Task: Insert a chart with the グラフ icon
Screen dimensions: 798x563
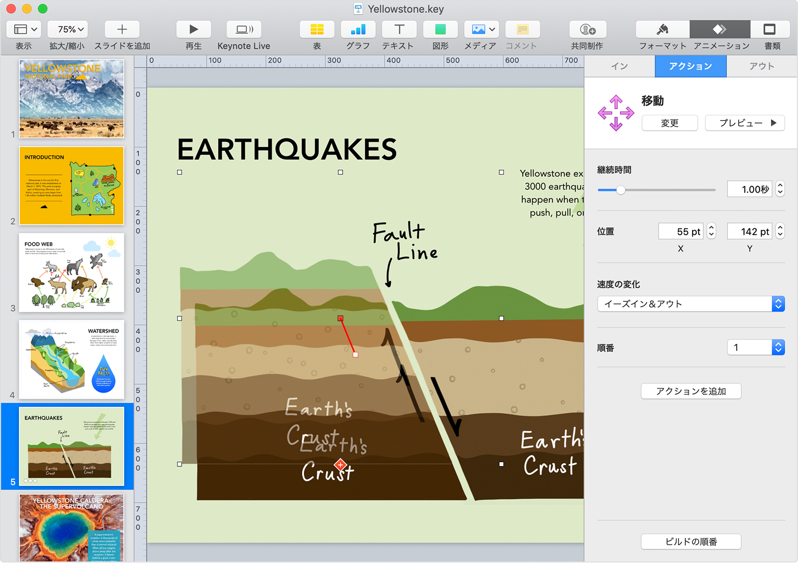Action: tap(358, 29)
